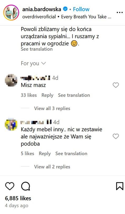Open comments with the speech bubble icon
This screenshot has height=214, width=125.
tap(26, 186)
